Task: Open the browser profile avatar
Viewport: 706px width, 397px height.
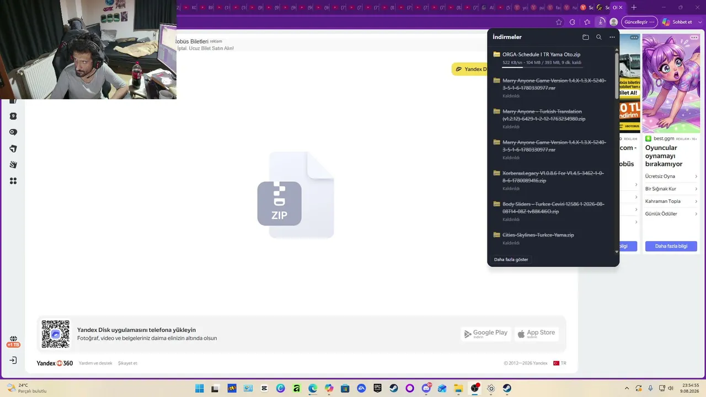Action: 613,22
